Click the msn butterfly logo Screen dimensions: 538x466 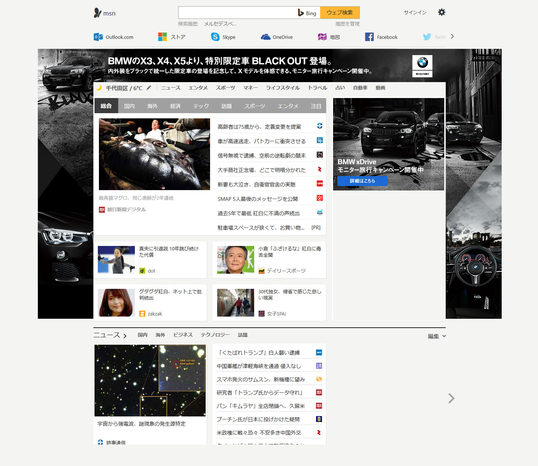pyautogui.click(x=98, y=13)
